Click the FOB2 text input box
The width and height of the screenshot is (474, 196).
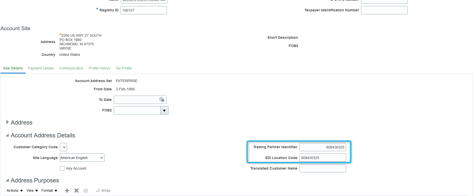coord(137,110)
